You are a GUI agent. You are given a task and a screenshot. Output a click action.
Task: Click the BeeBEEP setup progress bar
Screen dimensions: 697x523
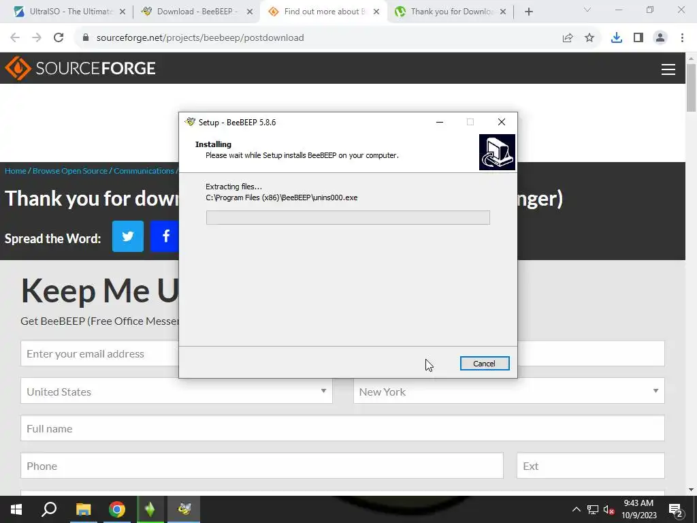click(348, 217)
